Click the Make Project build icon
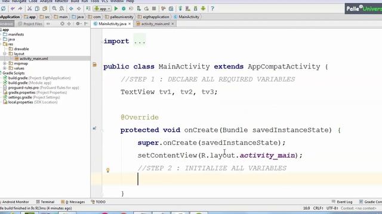Image resolution: width=382 pixels, height=214 pixels. click(88, 9)
